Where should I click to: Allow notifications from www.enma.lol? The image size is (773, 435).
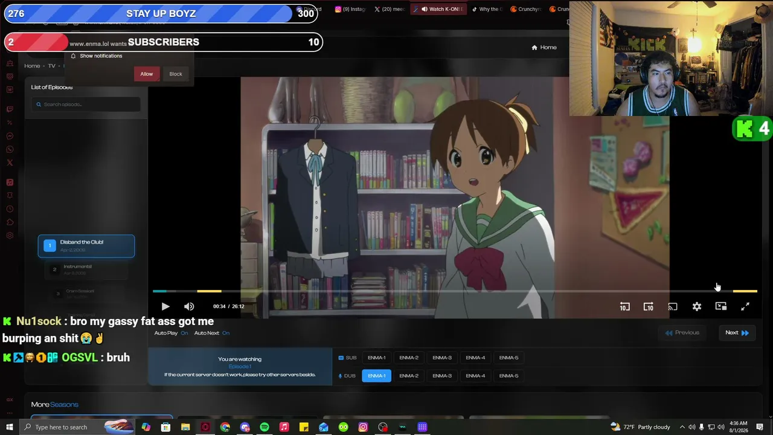(x=147, y=74)
